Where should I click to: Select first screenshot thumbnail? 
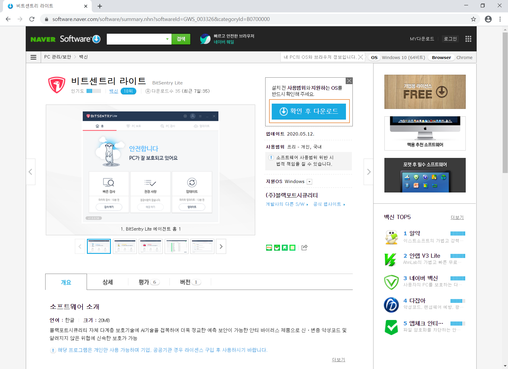tap(99, 246)
